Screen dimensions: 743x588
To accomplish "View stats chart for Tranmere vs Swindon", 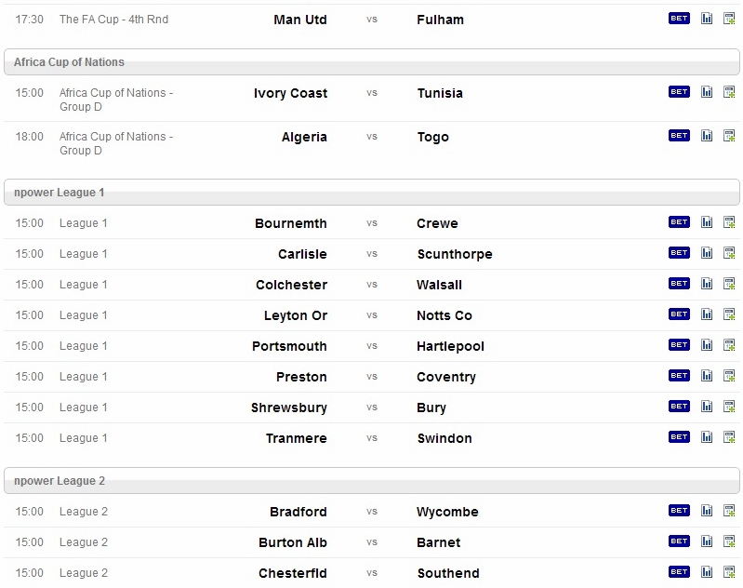I will (x=707, y=436).
